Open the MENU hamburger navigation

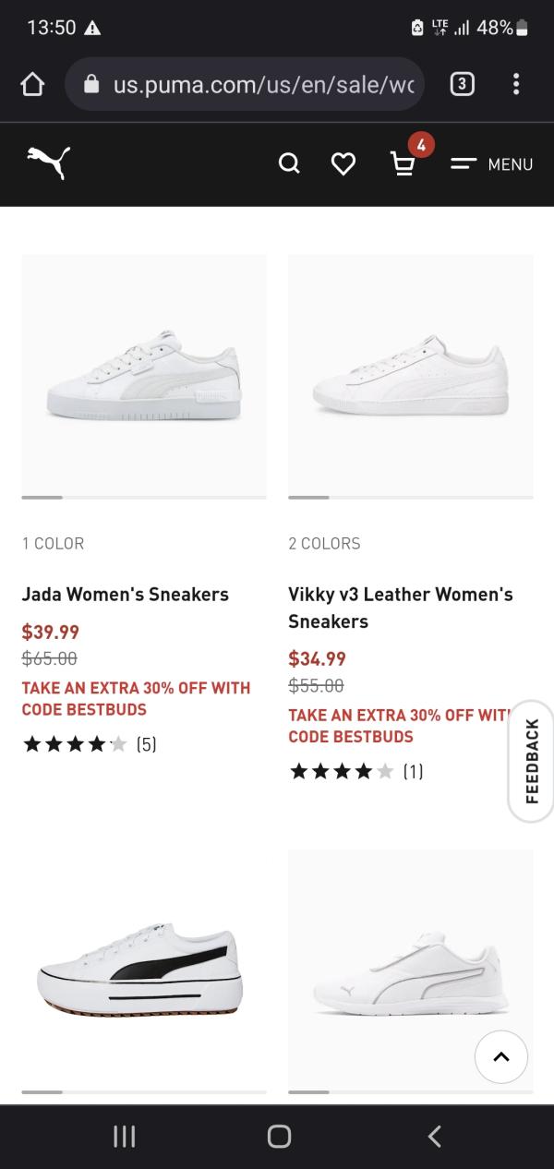click(x=492, y=163)
